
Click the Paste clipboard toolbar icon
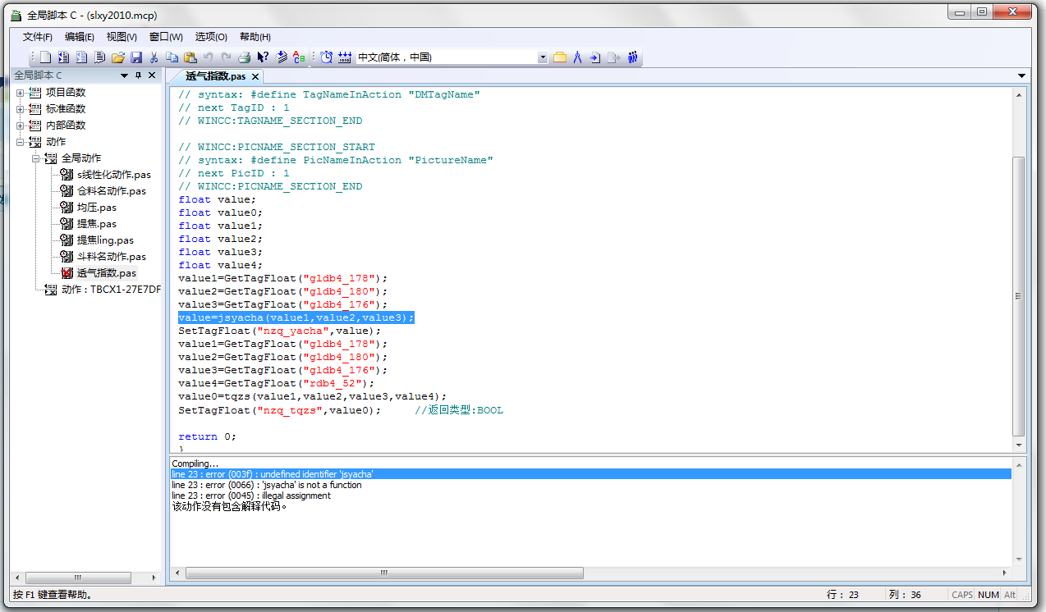190,57
